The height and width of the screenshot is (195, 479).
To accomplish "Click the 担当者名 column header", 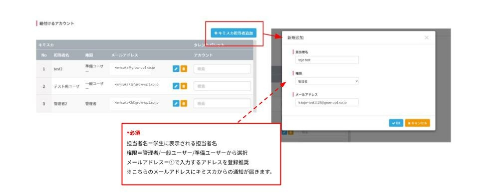I will [61, 55].
